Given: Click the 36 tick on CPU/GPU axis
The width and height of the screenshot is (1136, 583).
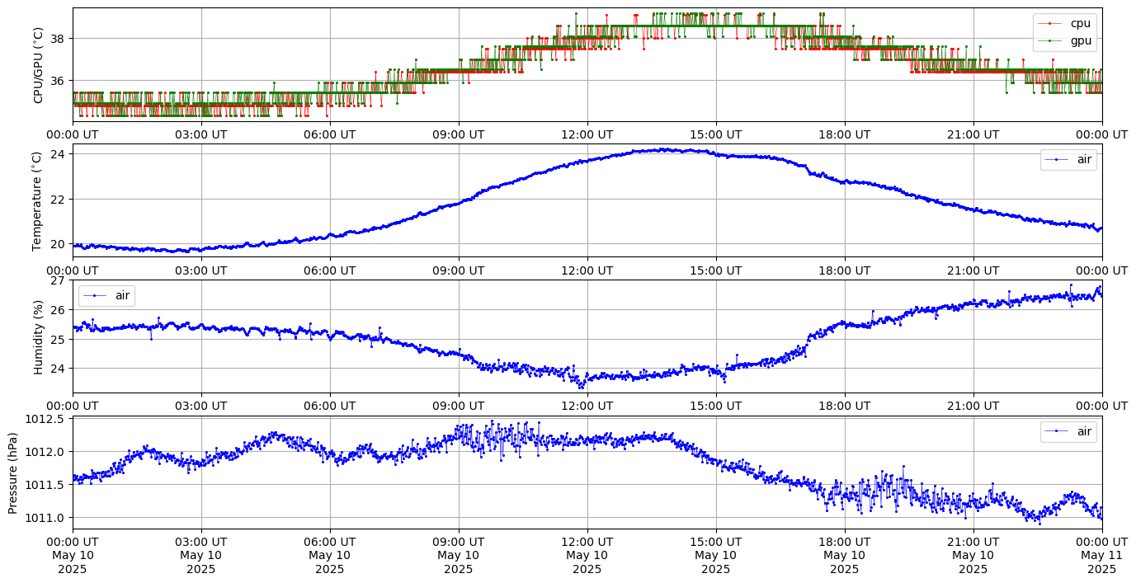Looking at the screenshot, I should point(59,81).
